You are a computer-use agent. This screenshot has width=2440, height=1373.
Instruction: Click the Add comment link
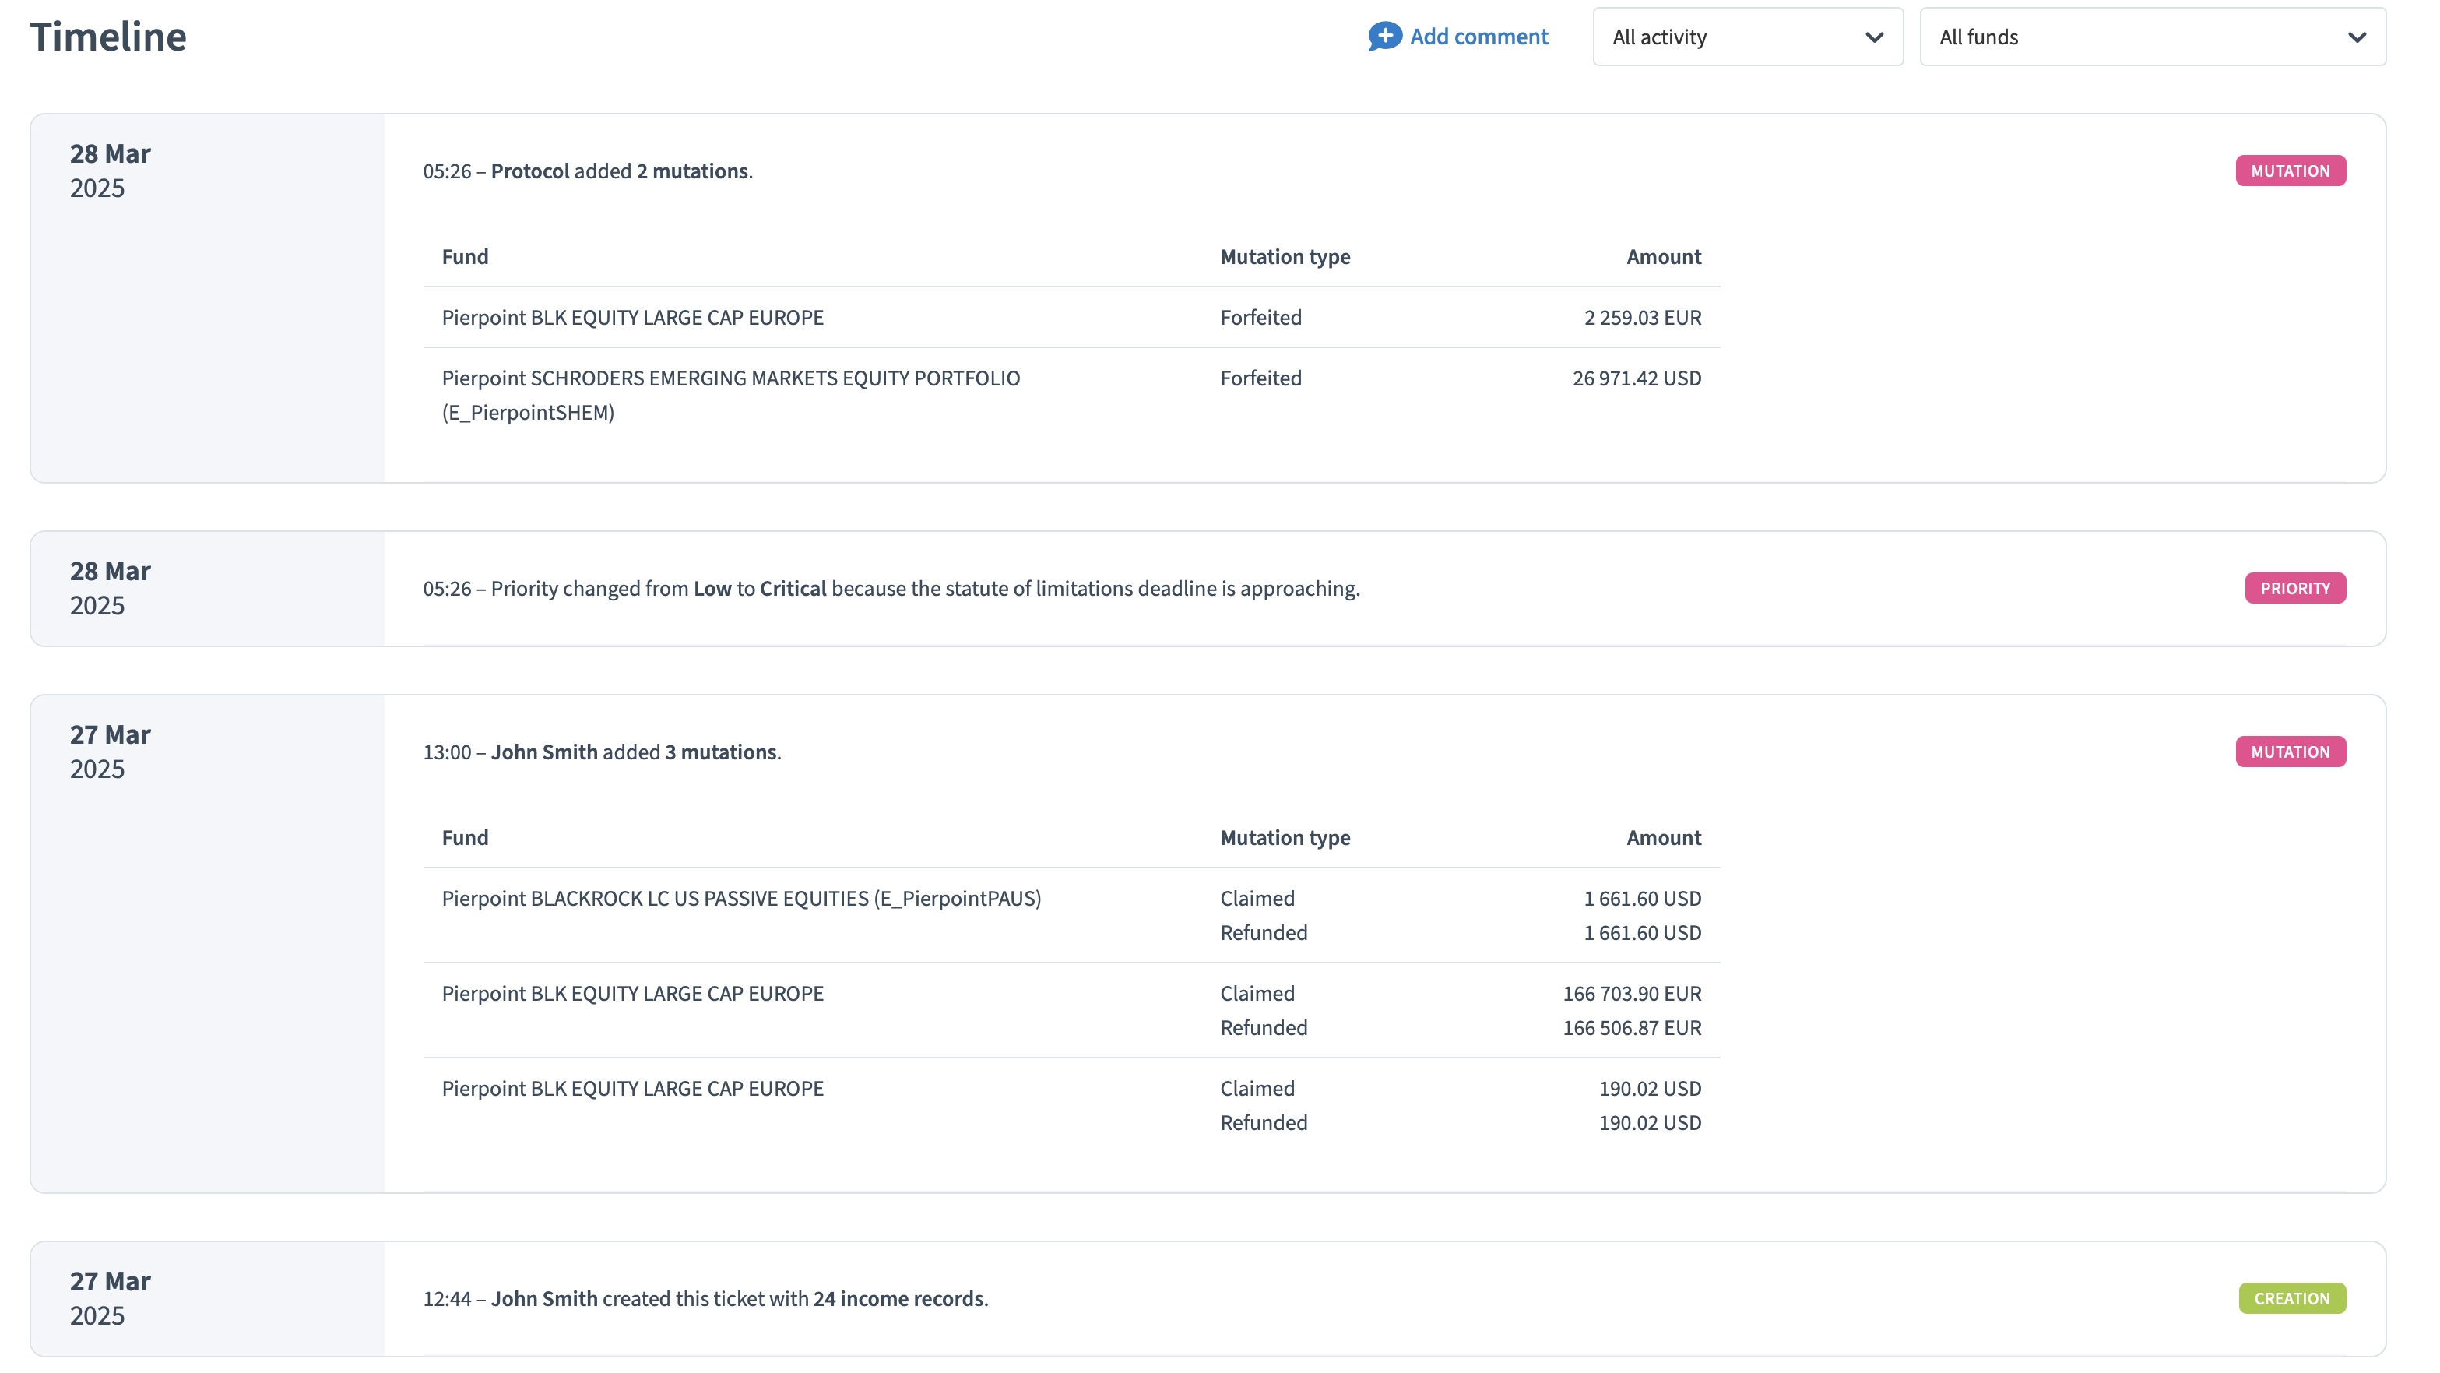(x=1478, y=37)
